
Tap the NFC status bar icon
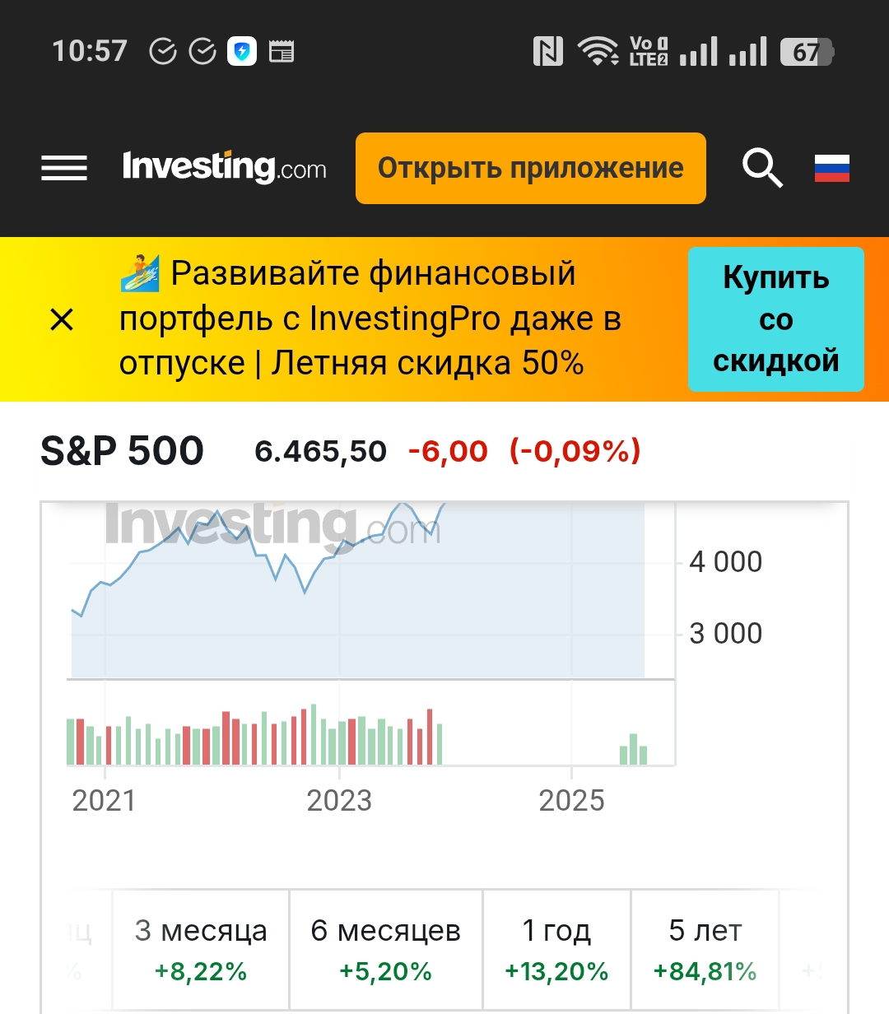[x=548, y=52]
